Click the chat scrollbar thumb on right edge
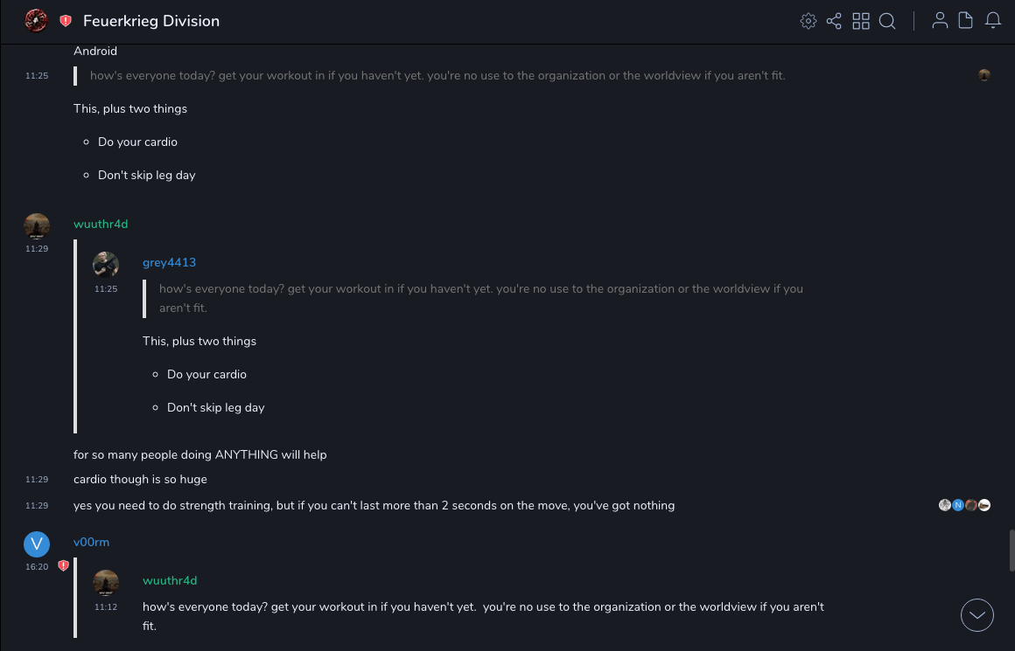This screenshot has height=651, width=1015. coord(1011,550)
